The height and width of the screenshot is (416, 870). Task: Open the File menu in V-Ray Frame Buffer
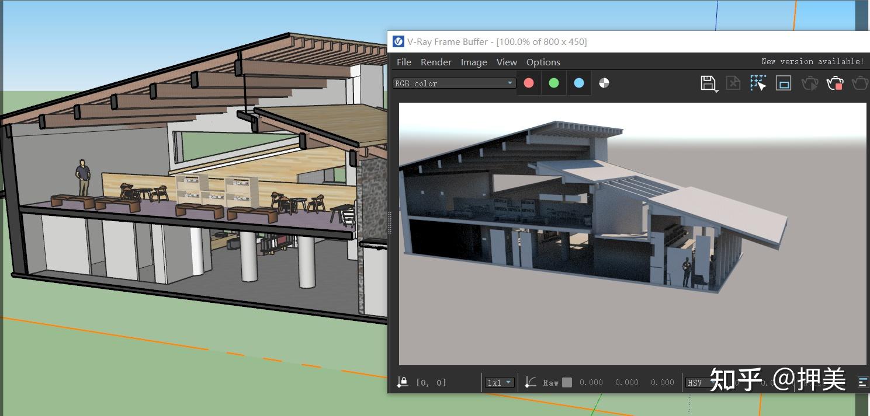(404, 62)
